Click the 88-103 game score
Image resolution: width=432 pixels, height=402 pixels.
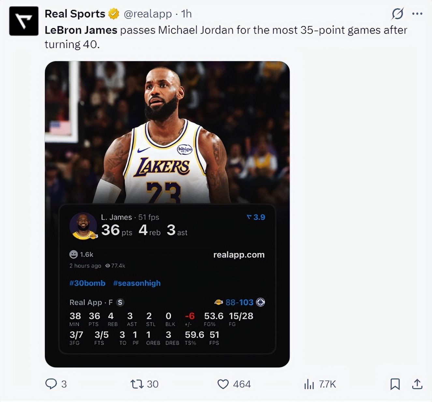coord(239,302)
